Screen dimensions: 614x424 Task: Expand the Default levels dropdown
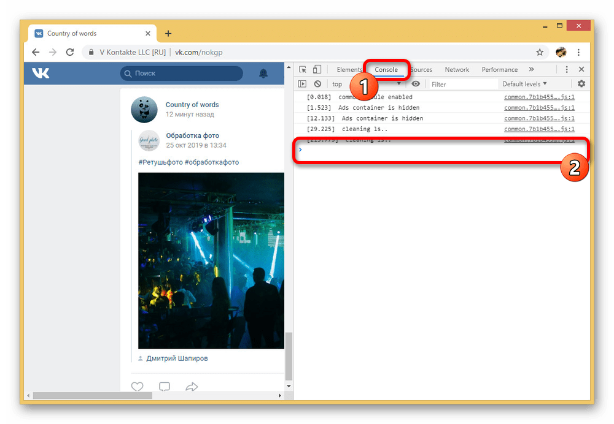pyautogui.click(x=524, y=84)
